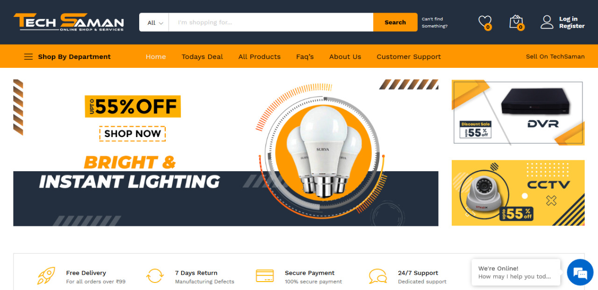This screenshot has width=598, height=290.
Task: Click the Free Delivery rocket icon
Action: tap(46, 275)
